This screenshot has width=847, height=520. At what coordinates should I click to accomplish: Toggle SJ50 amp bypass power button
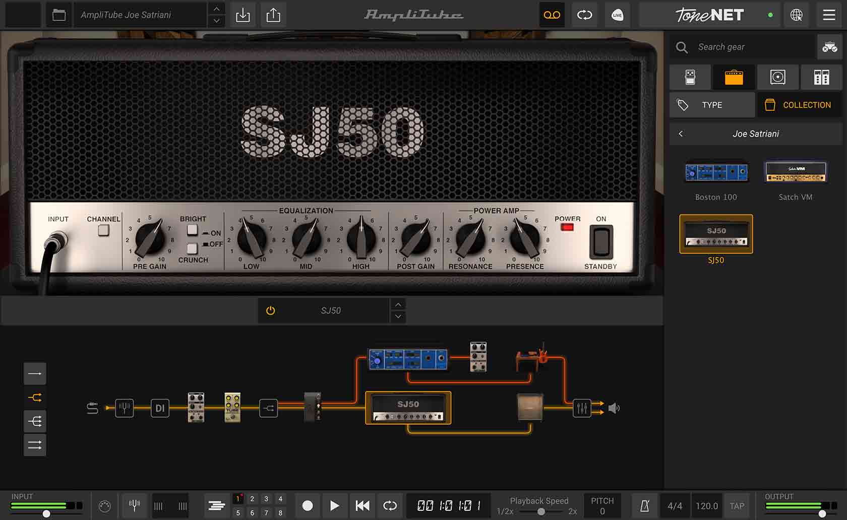tap(271, 310)
